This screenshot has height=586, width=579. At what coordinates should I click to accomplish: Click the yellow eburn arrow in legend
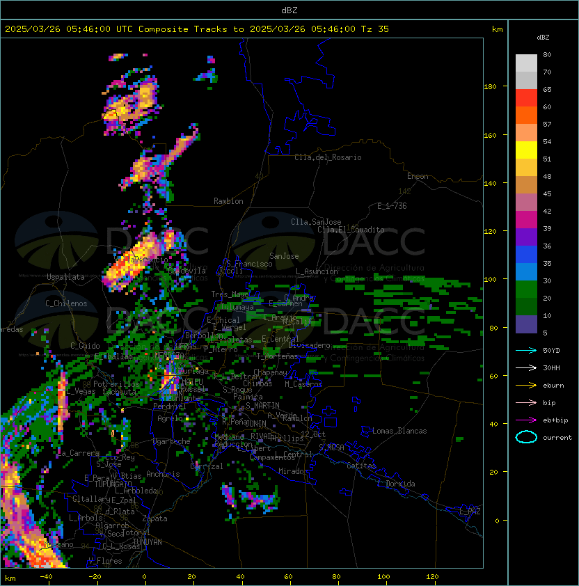coord(526,386)
